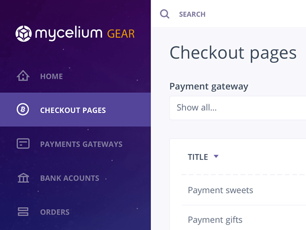Click the Orders stacked rows icon
The width and height of the screenshot is (306, 230).
coord(23,212)
